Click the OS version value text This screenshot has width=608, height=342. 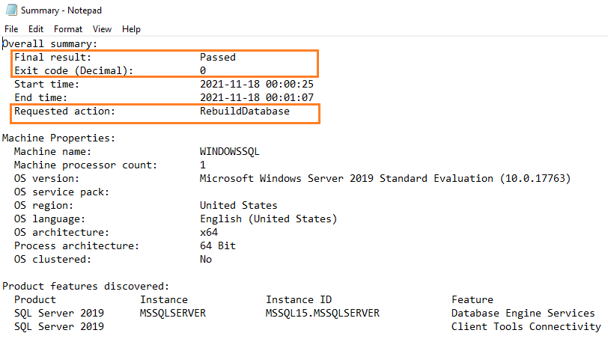pyautogui.click(x=385, y=178)
